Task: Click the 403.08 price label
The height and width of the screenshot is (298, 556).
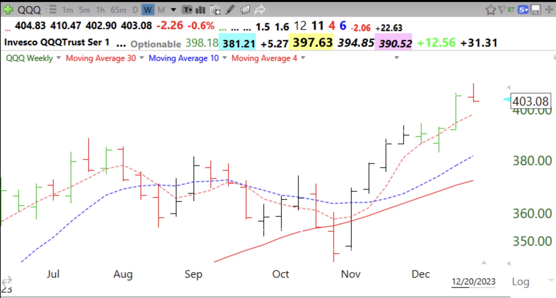Action: 531,101
